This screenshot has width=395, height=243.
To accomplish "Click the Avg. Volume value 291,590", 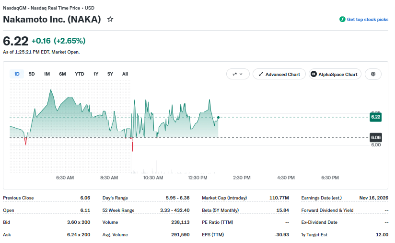I will pyautogui.click(x=180, y=234).
